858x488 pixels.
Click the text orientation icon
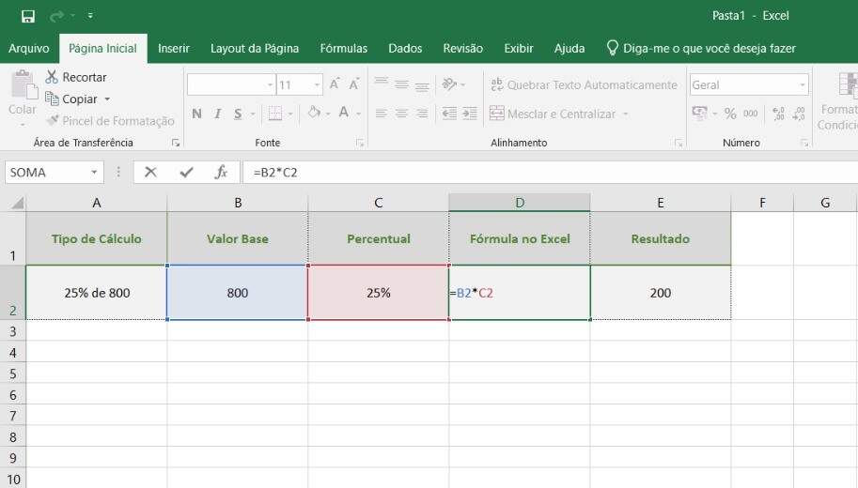[x=449, y=84]
